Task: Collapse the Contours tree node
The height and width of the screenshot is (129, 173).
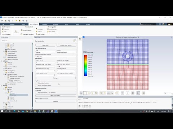Action: 6,93
